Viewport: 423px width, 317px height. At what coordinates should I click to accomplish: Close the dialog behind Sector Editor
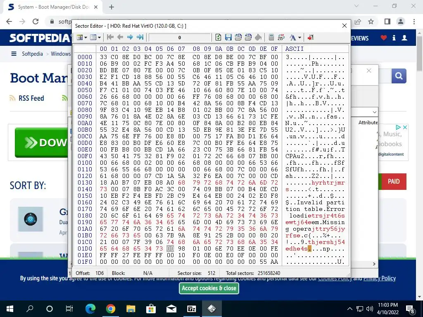pos(369,71)
